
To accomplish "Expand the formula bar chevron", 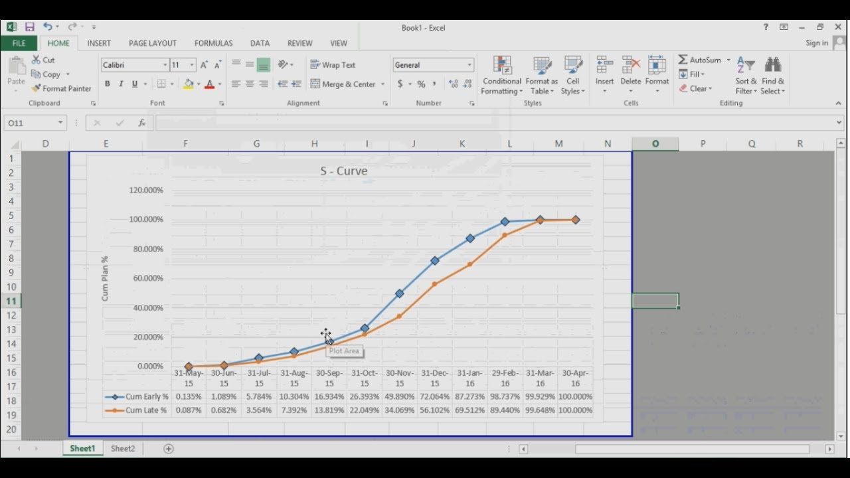I will click(x=840, y=123).
